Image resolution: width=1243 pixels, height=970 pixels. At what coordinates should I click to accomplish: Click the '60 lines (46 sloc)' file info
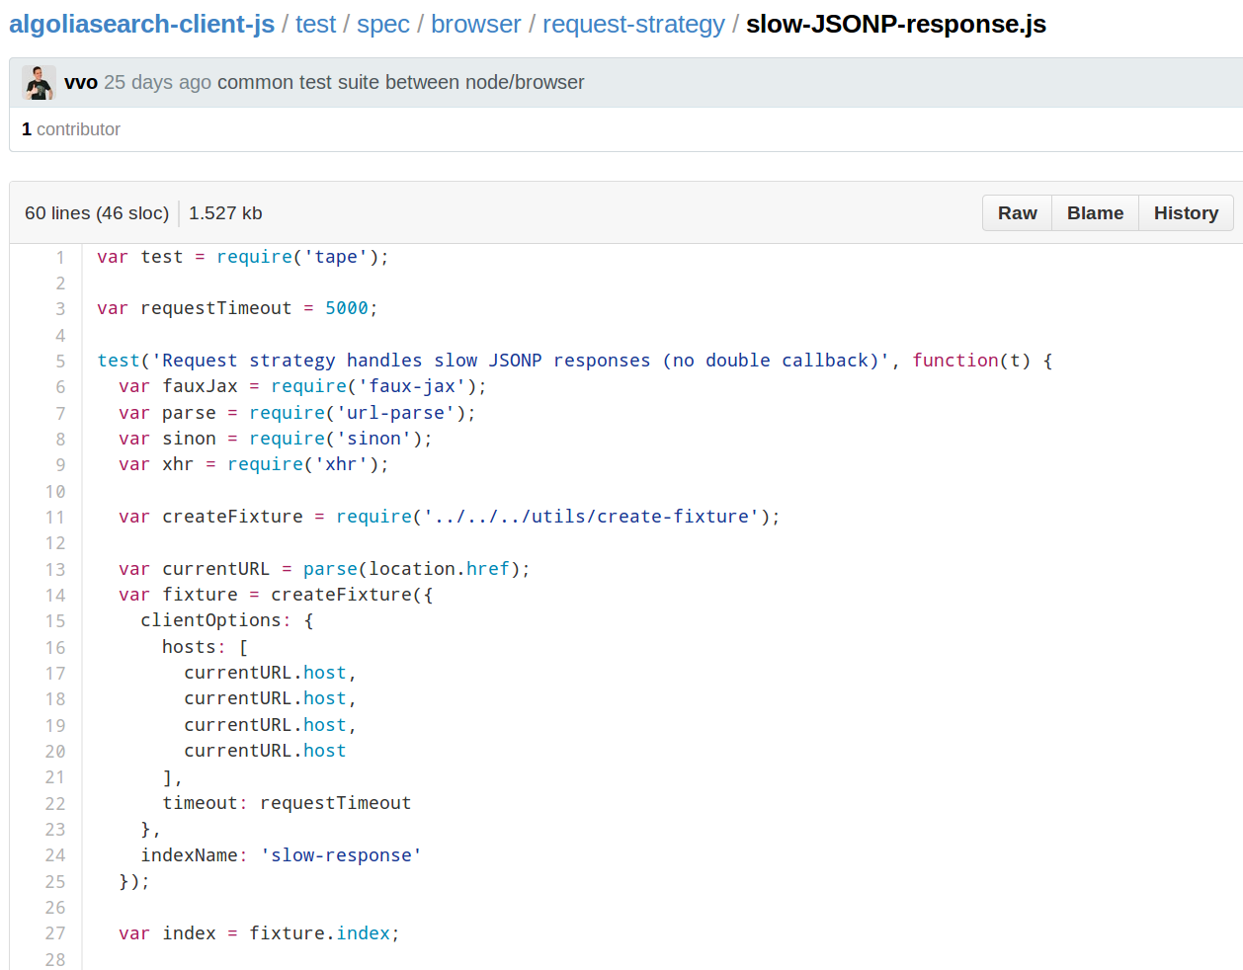point(97,213)
